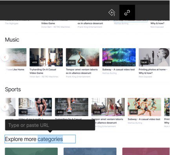
Task: Open the track runners thumbnail in Sports
Action: pos(144,107)
